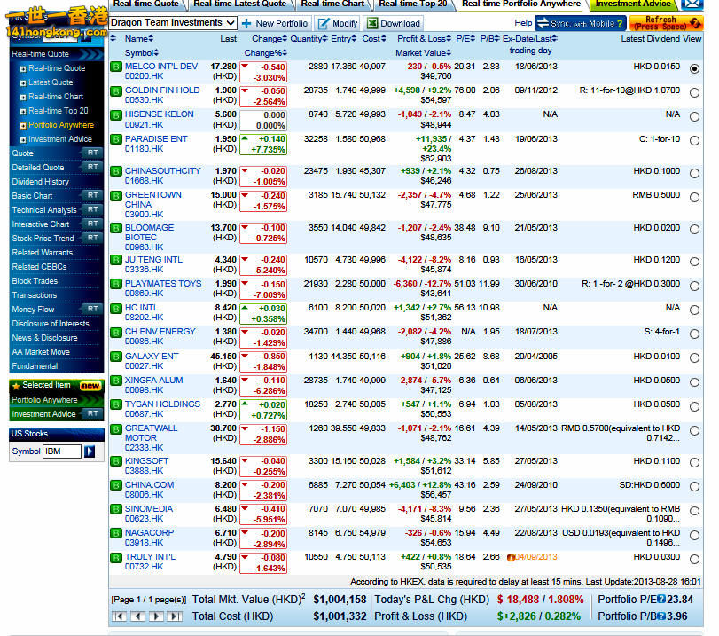Select the radio button for MELCO INT'L DEV
The height and width of the screenshot is (636, 719).
click(695, 68)
